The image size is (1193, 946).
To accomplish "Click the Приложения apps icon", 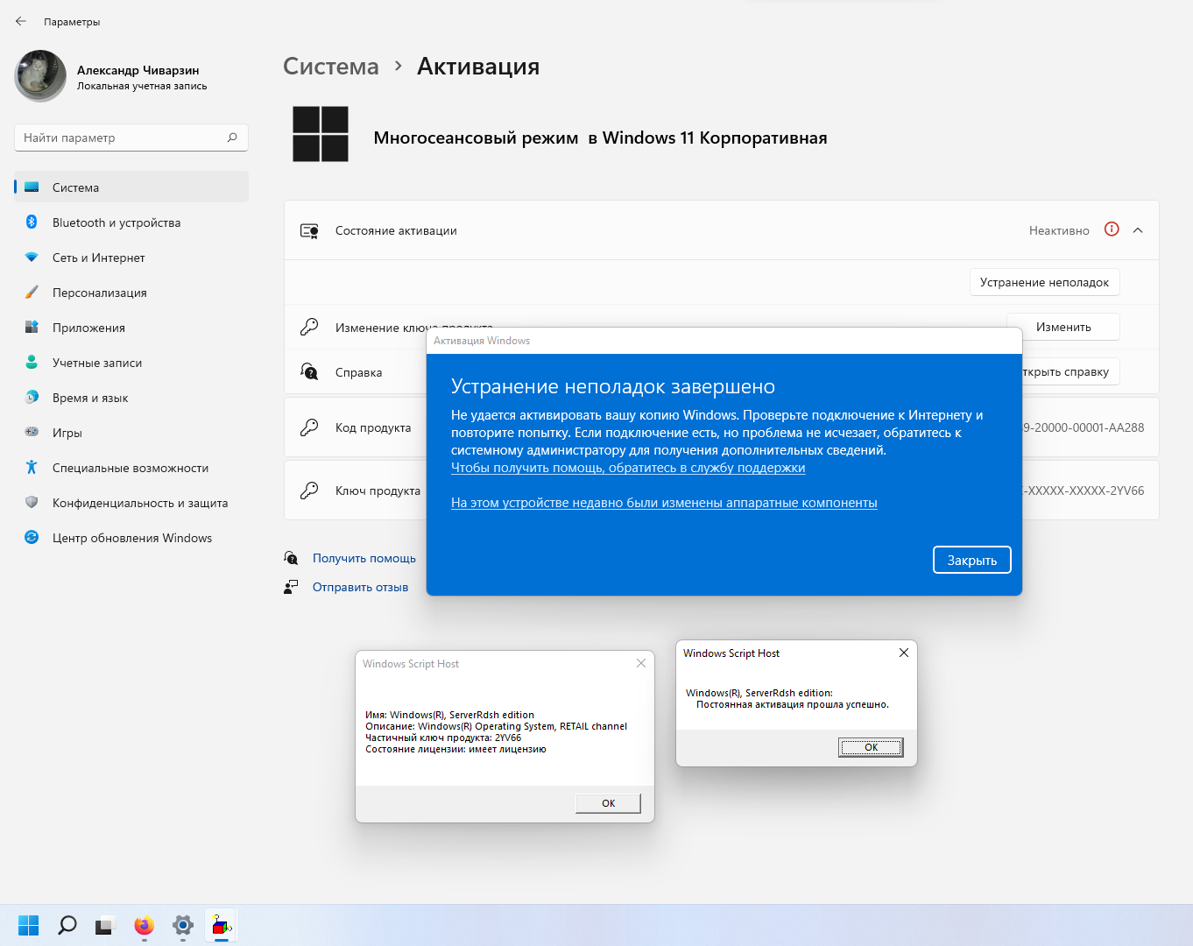I will [32, 327].
